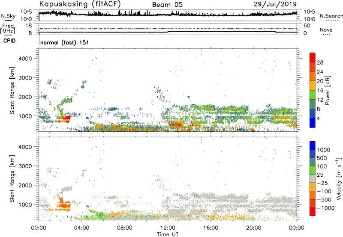Click the "Velocity [m s⁻¹]" colorbar title
Image resolution: width=343 pixels, height=237 pixels.
339,178
